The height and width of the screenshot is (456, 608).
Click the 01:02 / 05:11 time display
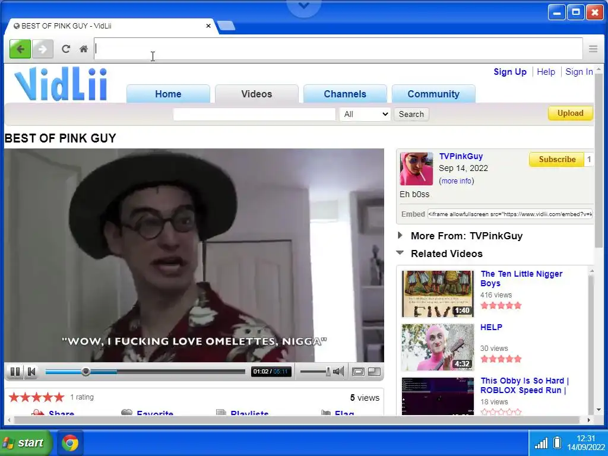coord(271,372)
